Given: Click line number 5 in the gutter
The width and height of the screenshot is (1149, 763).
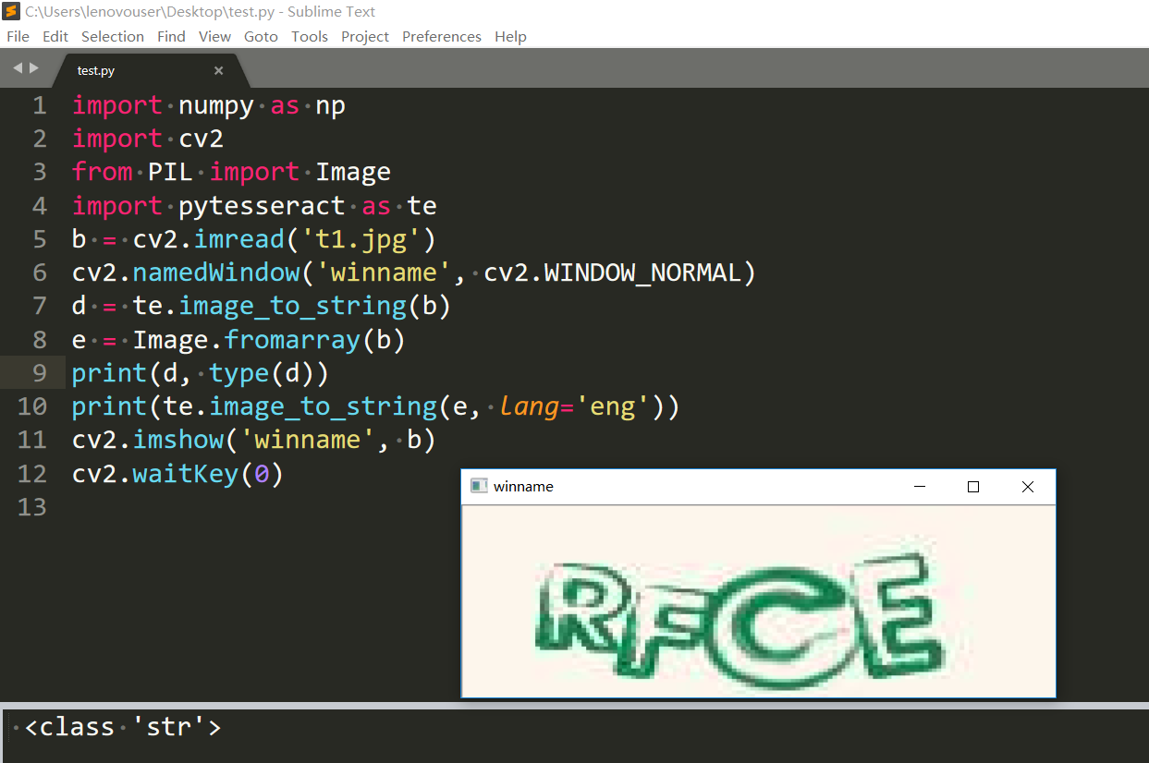Looking at the screenshot, I should pyautogui.click(x=39, y=239).
